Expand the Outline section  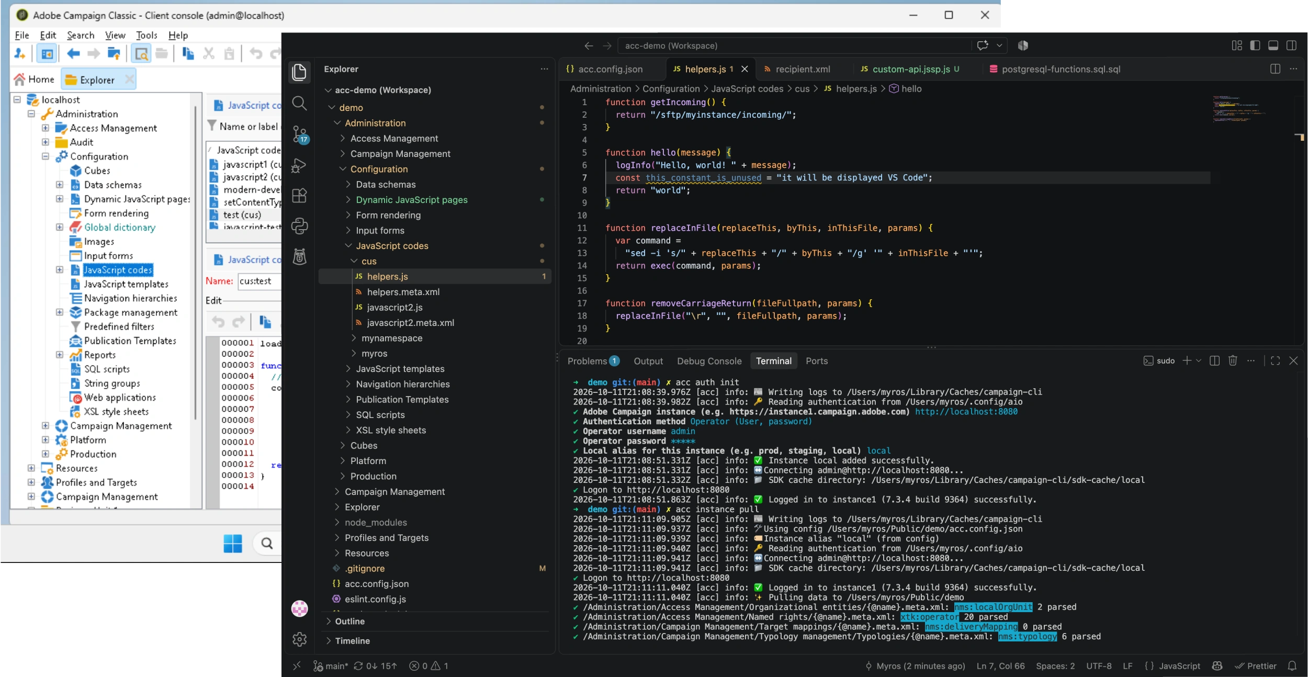coord(349,621)
